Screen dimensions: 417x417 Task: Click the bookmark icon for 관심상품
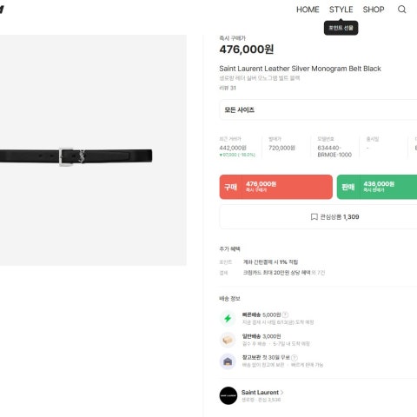click(314, 217)
